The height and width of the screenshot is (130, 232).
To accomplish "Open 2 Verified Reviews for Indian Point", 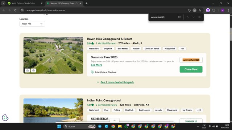I will tap(106, 105).
